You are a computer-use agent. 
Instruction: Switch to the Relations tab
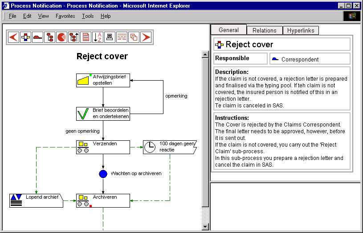click(264, 30)
